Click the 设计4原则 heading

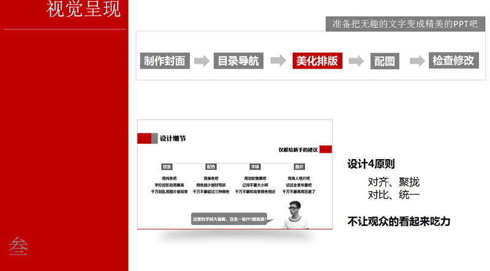point(371,164)
